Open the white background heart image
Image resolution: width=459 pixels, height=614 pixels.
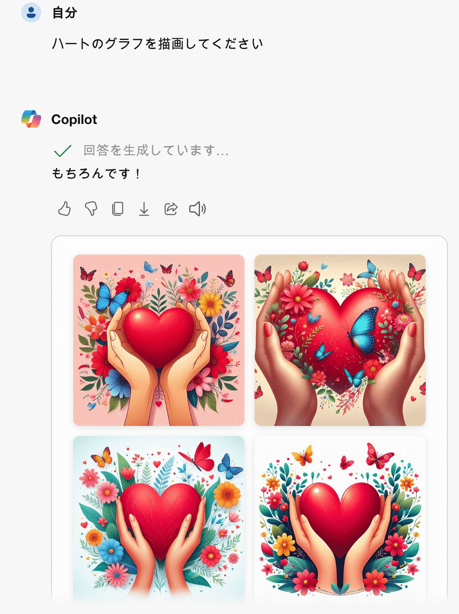(x=340, y=518)
